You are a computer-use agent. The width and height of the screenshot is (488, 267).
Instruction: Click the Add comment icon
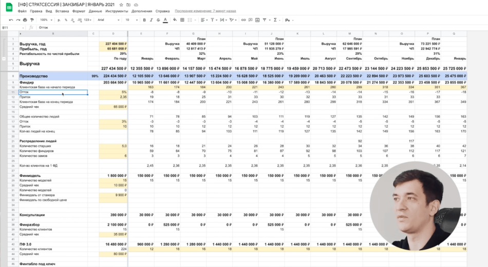point(250,20)
